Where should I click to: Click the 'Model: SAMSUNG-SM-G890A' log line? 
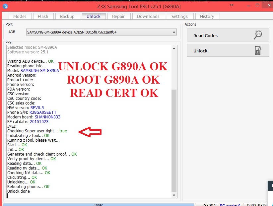tap(33, 71)
